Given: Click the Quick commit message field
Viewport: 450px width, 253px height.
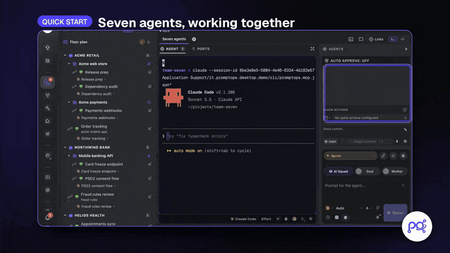Looking at the screenshot, I should 363,129.
